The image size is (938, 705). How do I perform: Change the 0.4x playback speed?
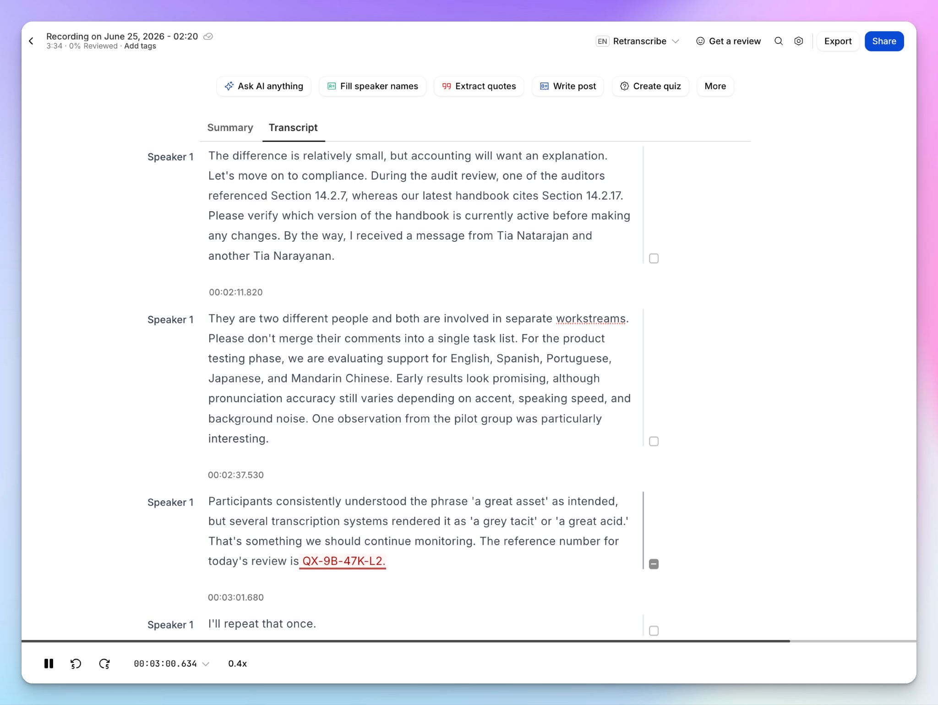click(237, 663)
